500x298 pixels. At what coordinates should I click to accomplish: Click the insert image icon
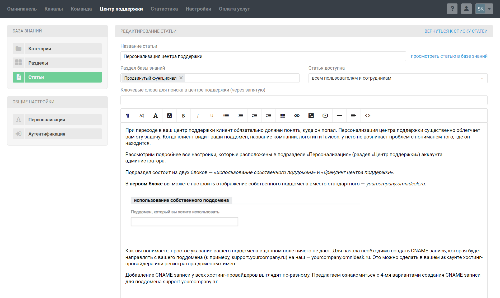[311, 116]
